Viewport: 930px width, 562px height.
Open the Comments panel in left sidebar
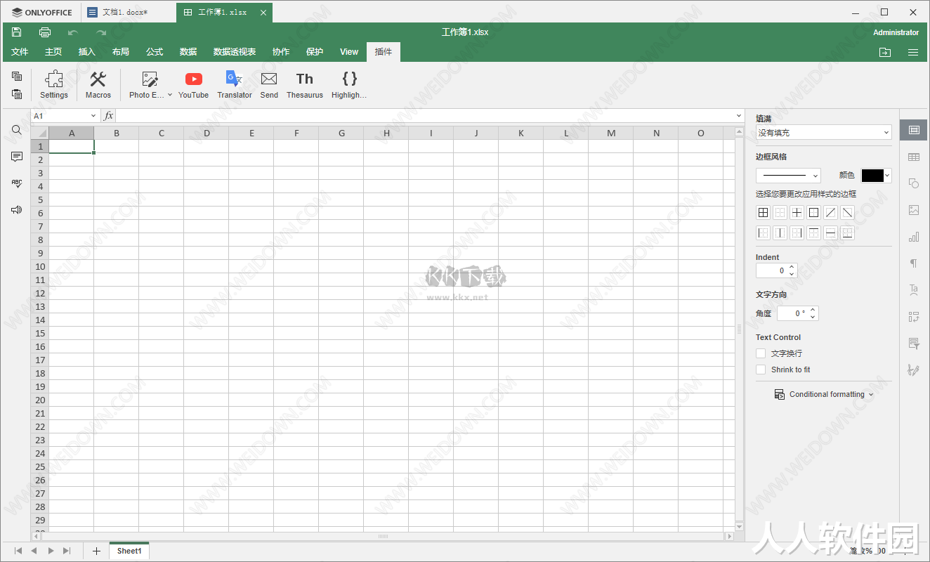click(x=17, y=157)
